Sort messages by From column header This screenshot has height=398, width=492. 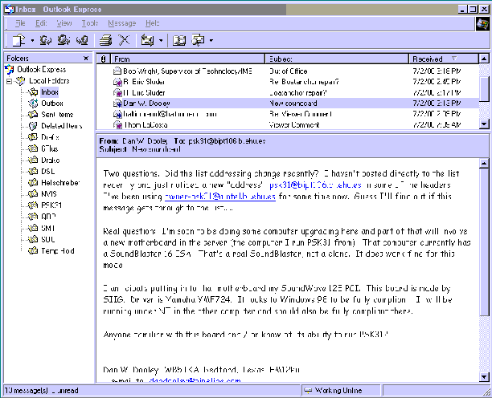click(187, 59)
